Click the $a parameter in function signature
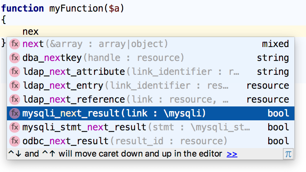This screenshot has height=172, width=306. (x=114, y=8)
